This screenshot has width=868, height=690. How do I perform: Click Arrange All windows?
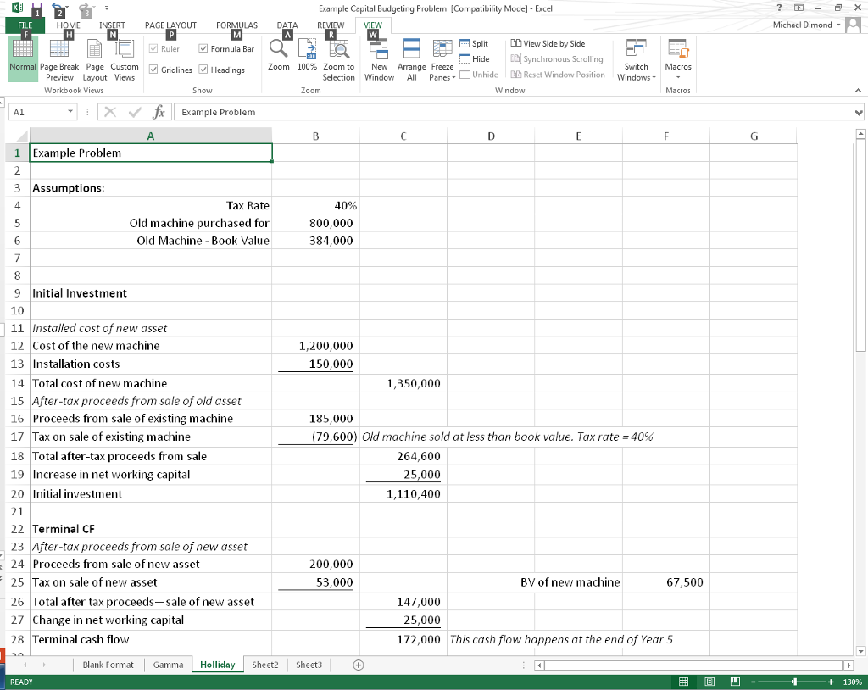pos(410,58)
